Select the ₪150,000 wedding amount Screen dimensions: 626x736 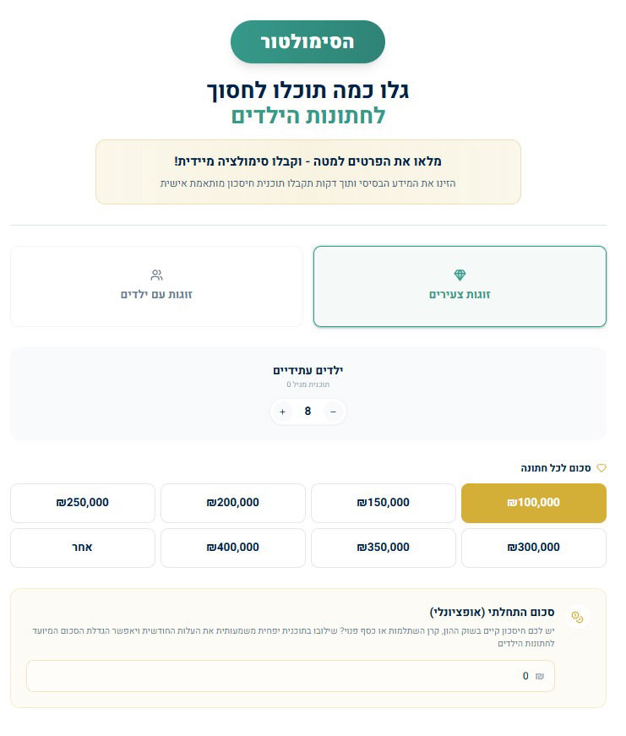point(384,502)
